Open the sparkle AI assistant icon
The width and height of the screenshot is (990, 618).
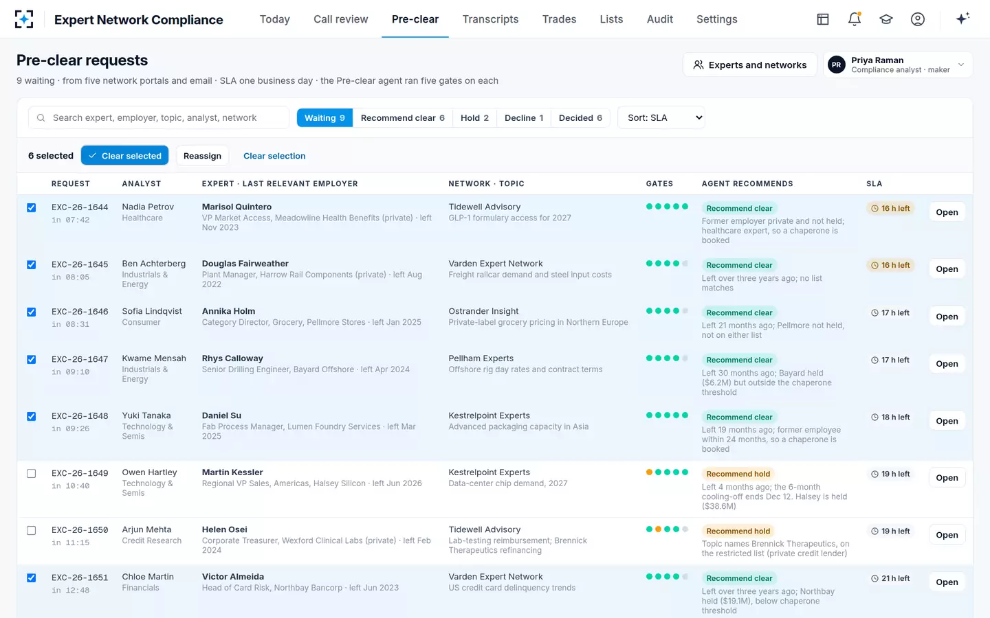(962, 19)
